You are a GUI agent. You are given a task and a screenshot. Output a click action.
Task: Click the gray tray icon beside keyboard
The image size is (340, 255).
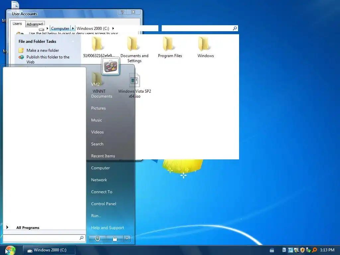click(x=284, y=250)
